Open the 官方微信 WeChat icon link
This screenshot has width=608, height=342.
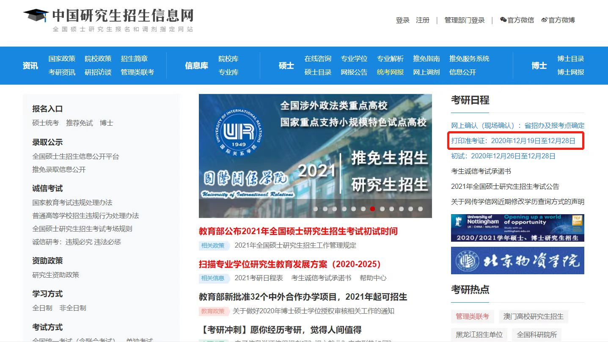(x=503, y=20)
